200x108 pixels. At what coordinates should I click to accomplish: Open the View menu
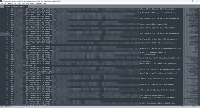point(19,3)
